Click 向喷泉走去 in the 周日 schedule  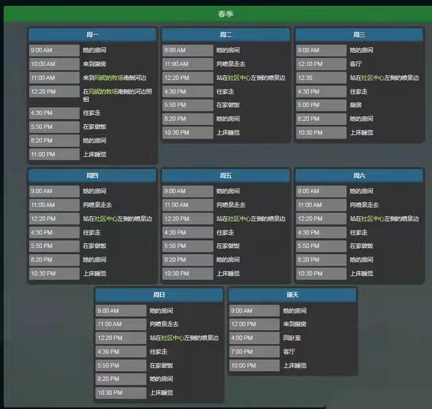[x=164, y=324]
